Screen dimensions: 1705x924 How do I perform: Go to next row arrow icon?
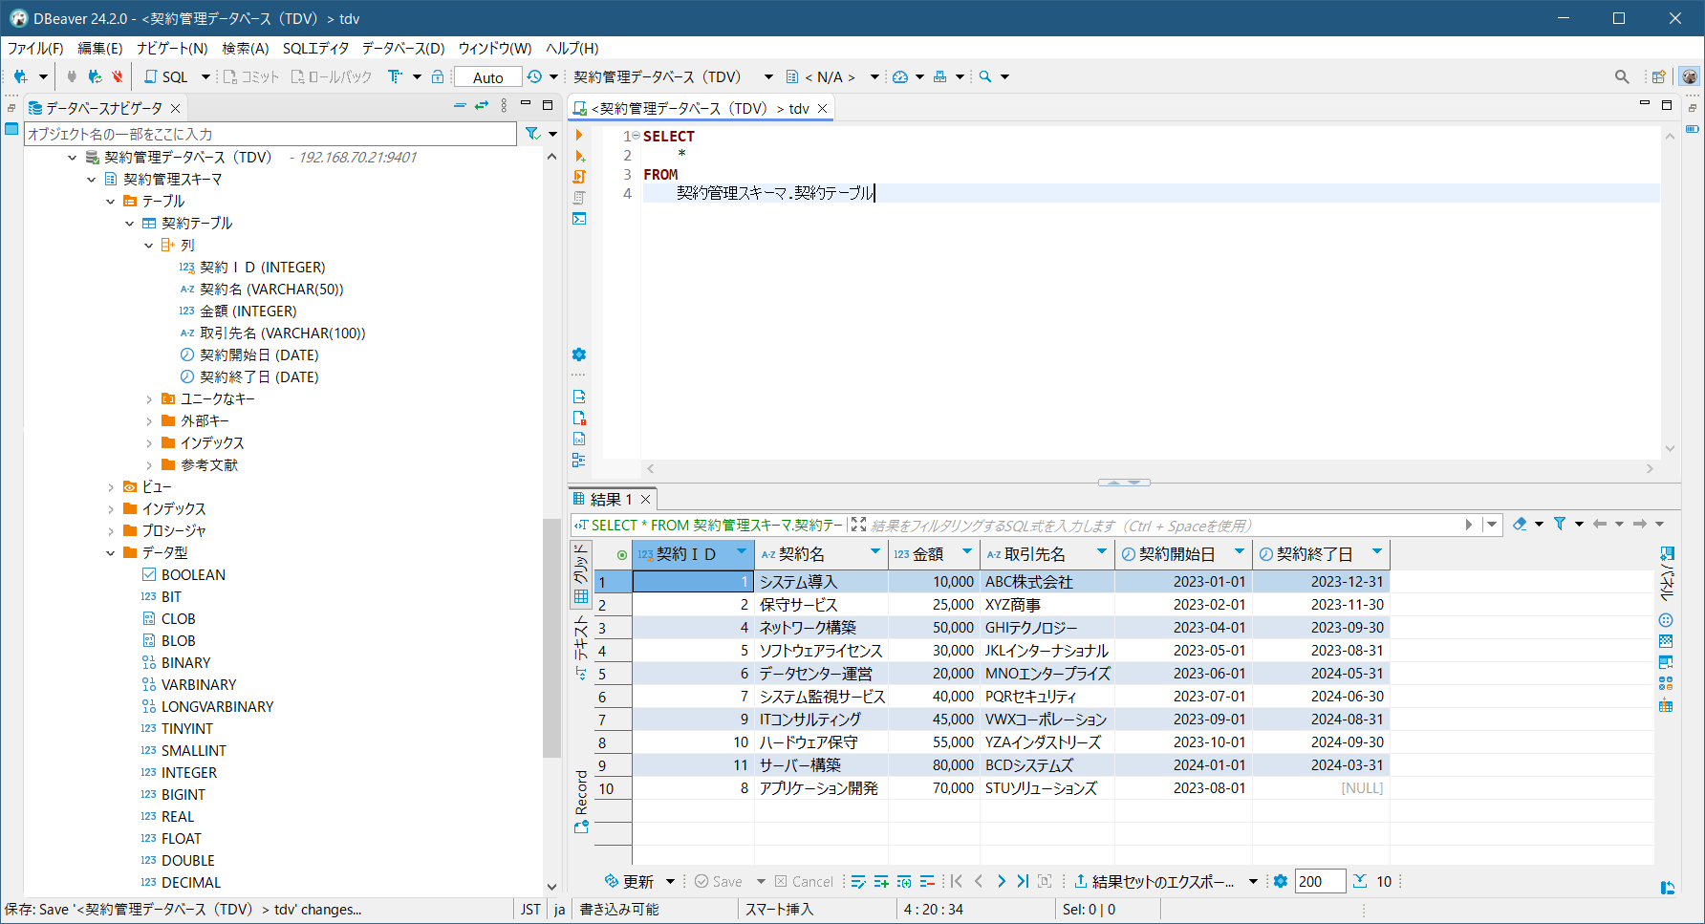1001,881
